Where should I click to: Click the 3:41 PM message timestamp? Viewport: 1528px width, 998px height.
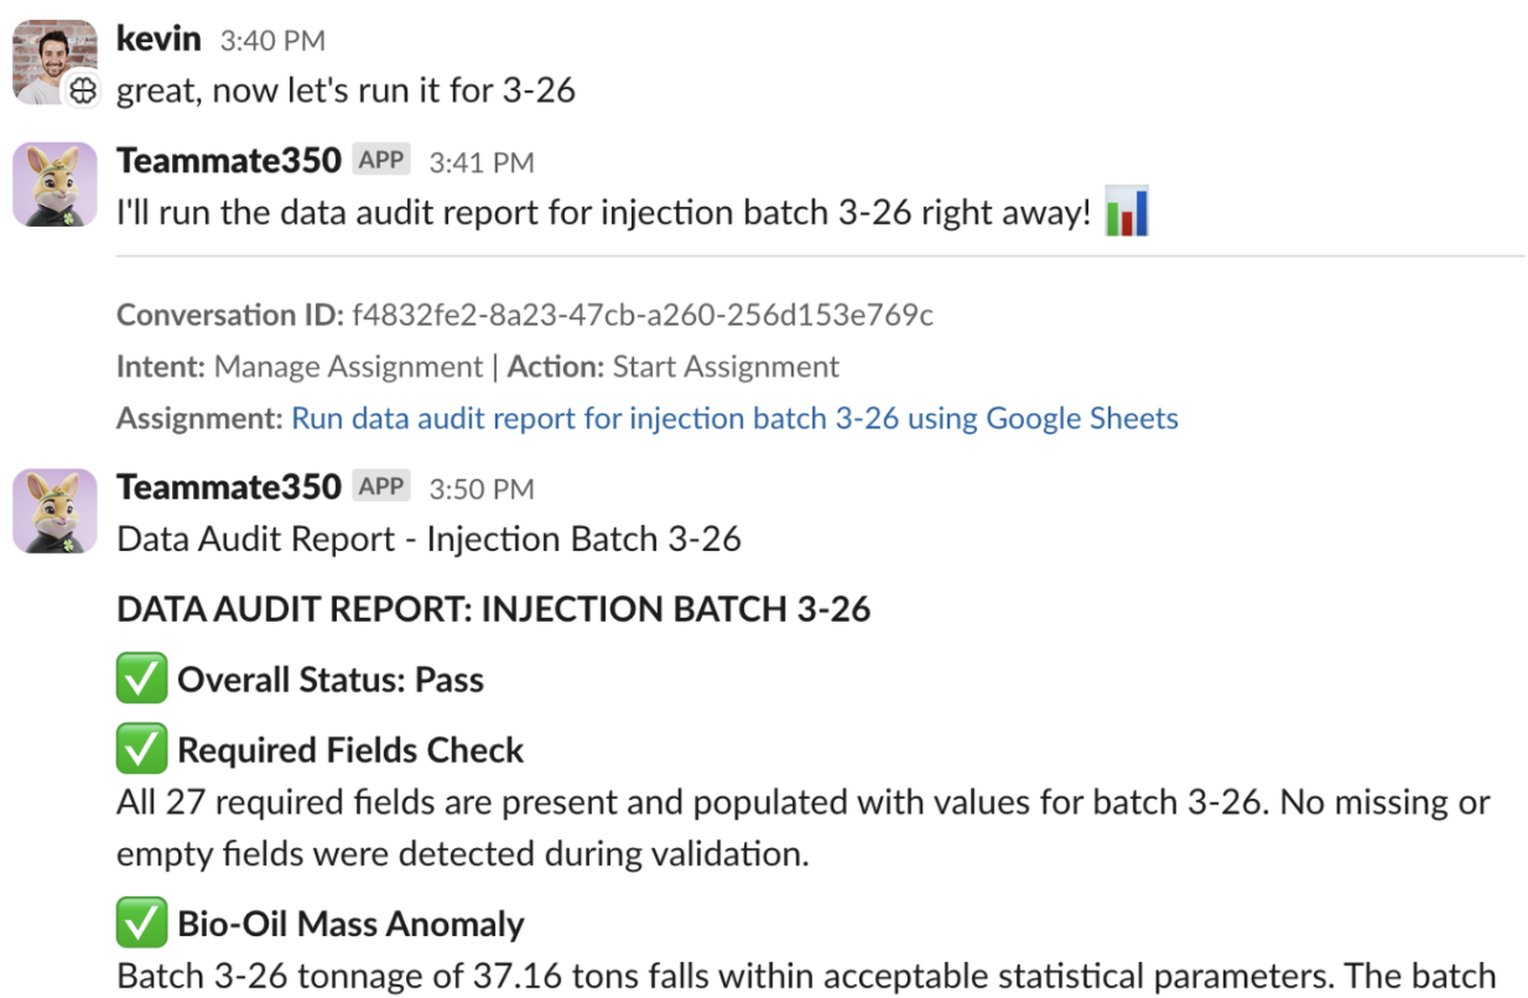[x=481, y=162]
